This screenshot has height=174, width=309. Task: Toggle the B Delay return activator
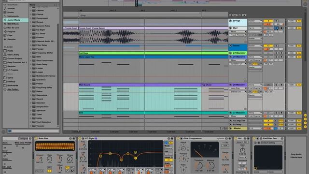(x=268, y=125)
